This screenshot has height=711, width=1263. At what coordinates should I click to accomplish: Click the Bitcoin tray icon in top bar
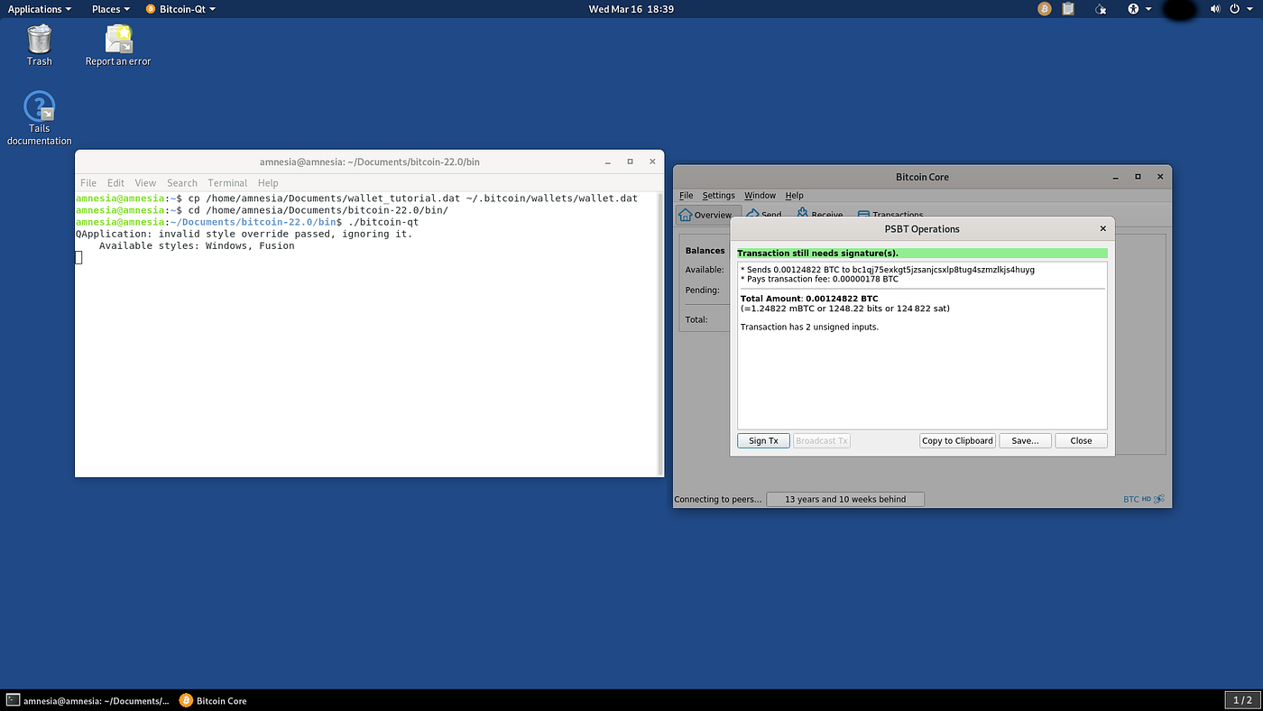tap(1044, 9)
